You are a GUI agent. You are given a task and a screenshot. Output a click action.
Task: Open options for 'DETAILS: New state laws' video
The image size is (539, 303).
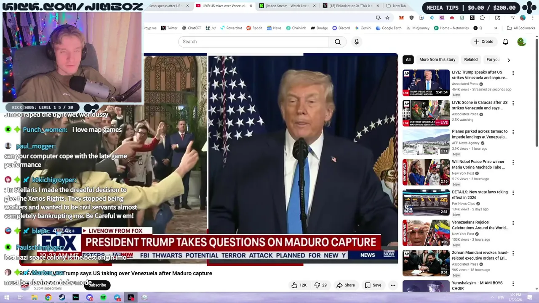[x=513, y=193]
